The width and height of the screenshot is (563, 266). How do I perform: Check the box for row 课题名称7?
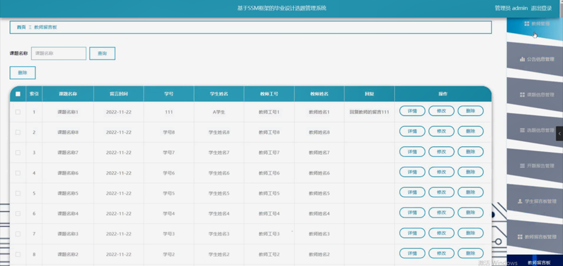[18, 152]
